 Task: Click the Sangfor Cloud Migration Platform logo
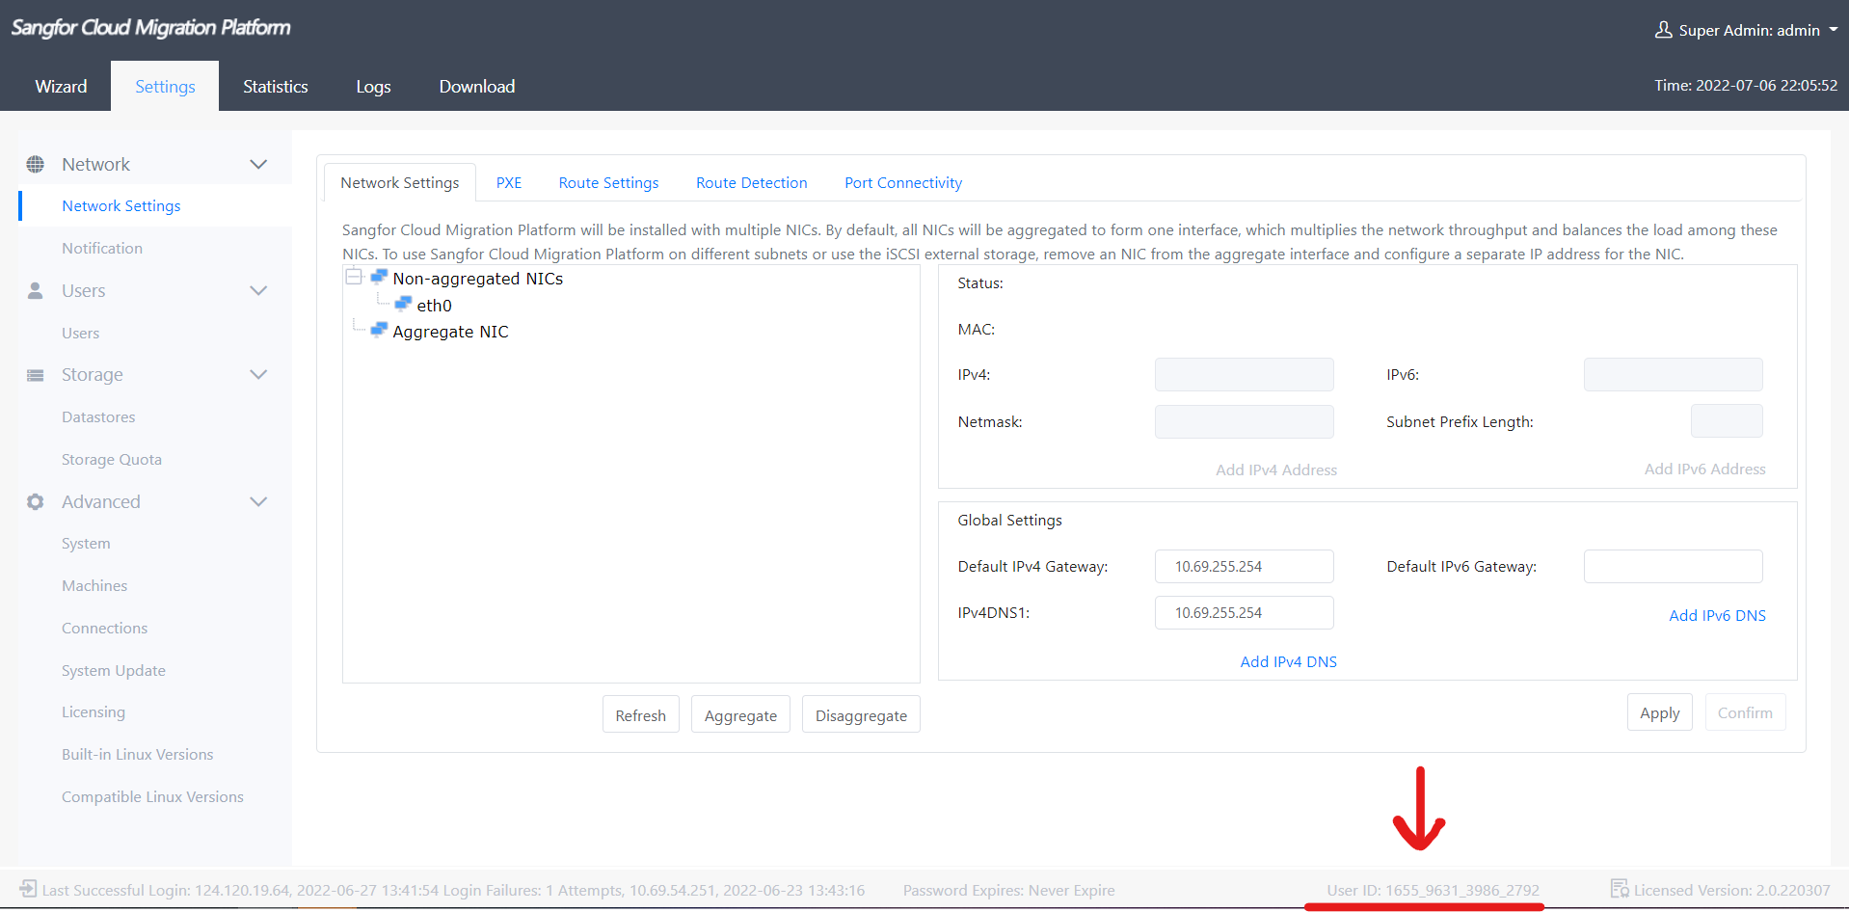point(150,27)
